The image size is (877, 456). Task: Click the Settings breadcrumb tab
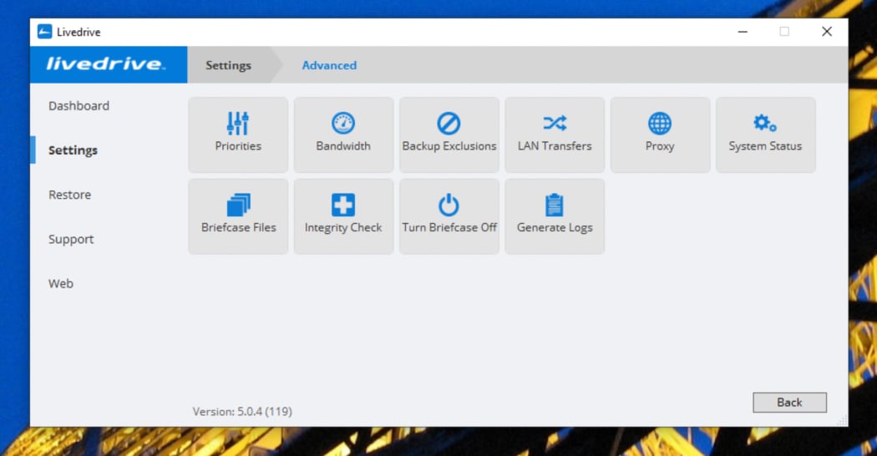tap(228, 65)
